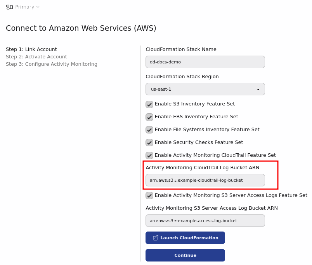Viewport: 312px width, 265px height.
Task: Click the CloudFormation Stack Name field
Action: [205, 62]
